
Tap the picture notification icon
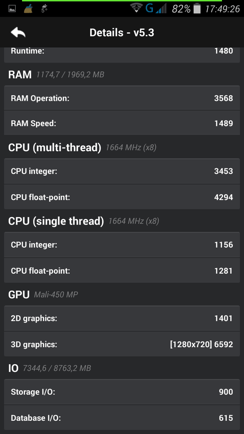[12, 9]
